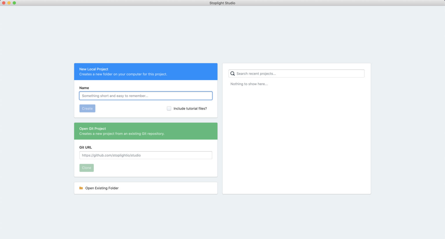Click the Search recent projects field

click(x=296, y=73)
